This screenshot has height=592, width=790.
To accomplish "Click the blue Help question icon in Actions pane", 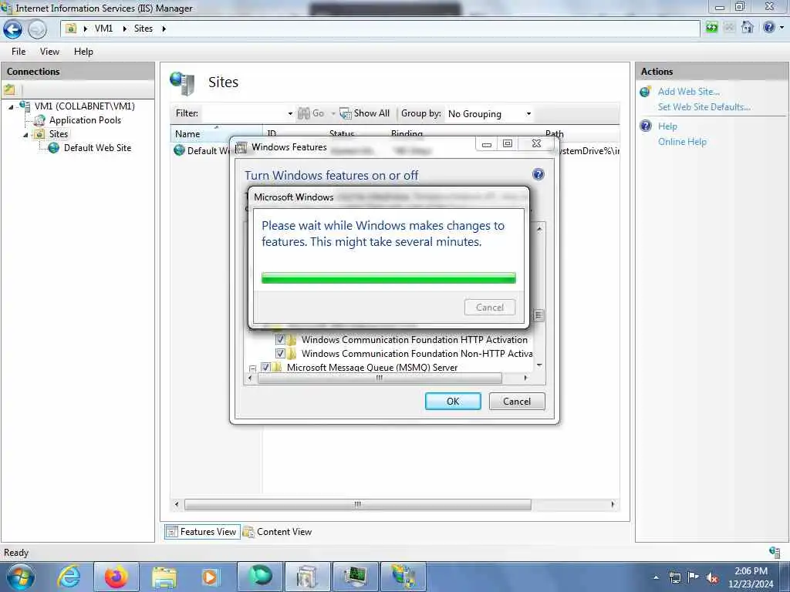I will [646, 126].
